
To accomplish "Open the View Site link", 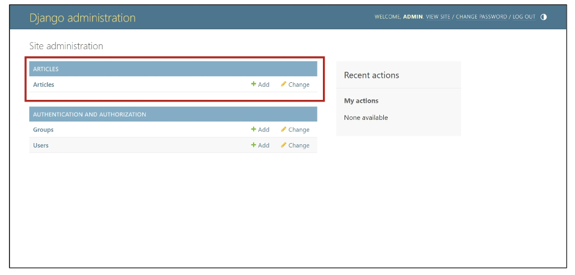I will [438, 17].
